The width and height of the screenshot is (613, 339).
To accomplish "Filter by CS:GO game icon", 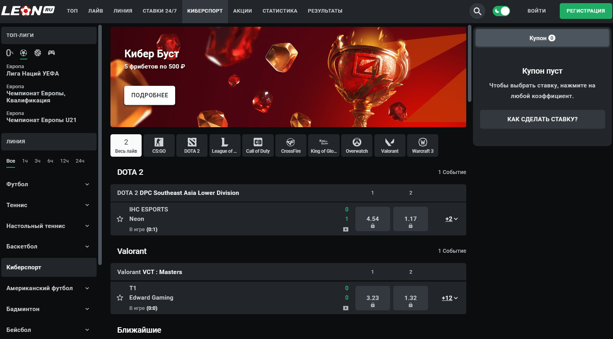I will click(159, 146).
